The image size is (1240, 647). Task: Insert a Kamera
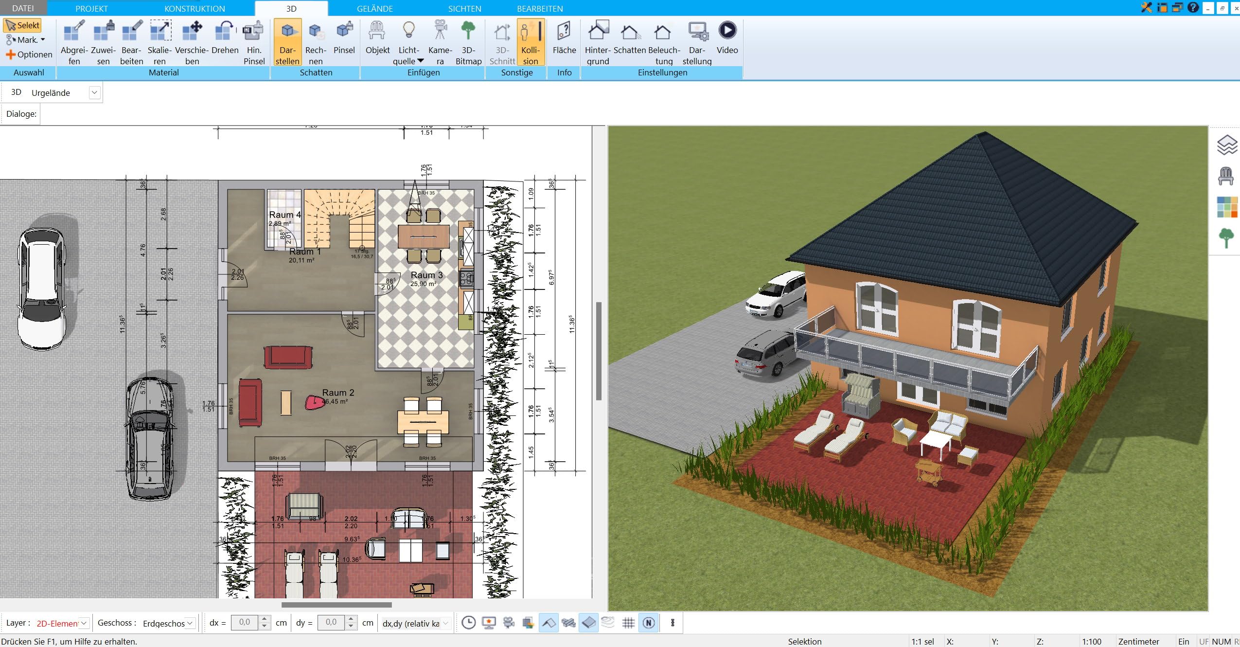[x=440, y=43]
